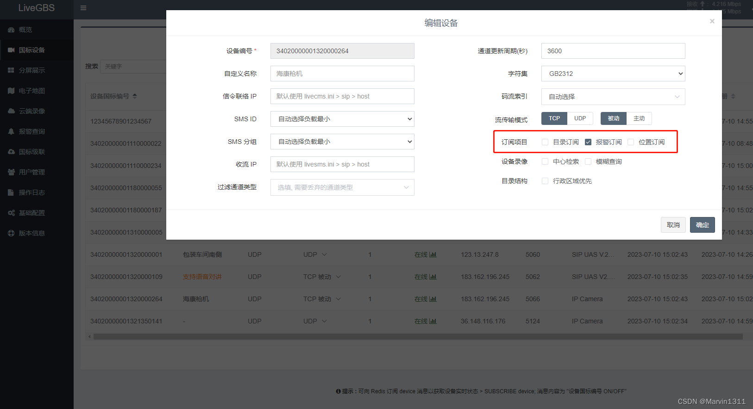Click 在线 status link in row 34020000001320000109
753x409 pixels.
421,277
